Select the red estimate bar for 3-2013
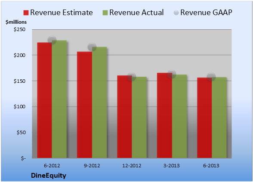The width and height of the screenshot is (253, 182). (164, 116)
